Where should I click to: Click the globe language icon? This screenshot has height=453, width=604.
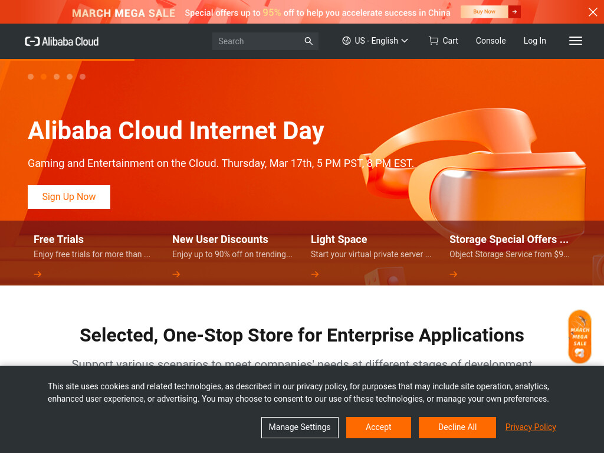tap(346, 41)
